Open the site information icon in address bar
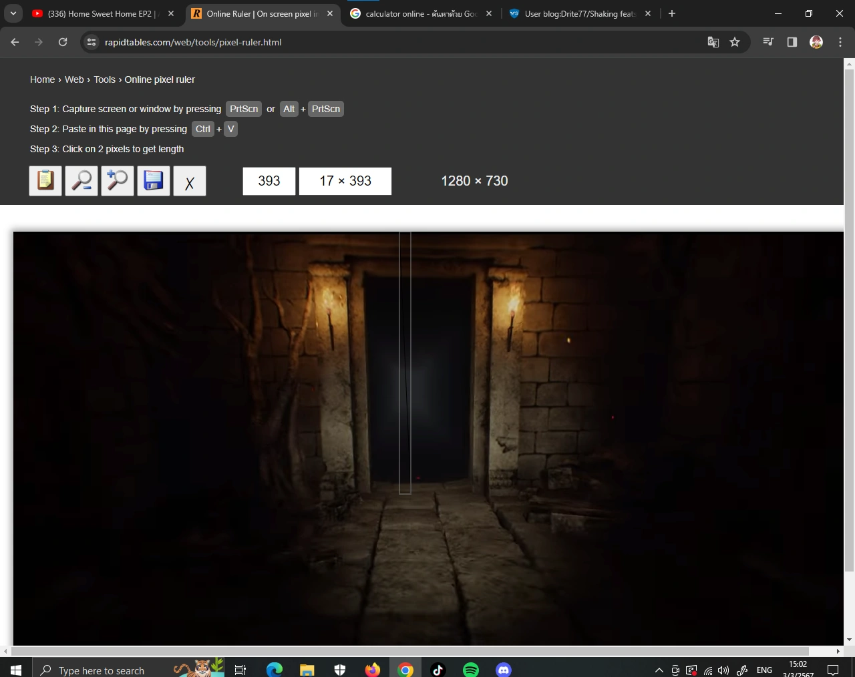 92,42
